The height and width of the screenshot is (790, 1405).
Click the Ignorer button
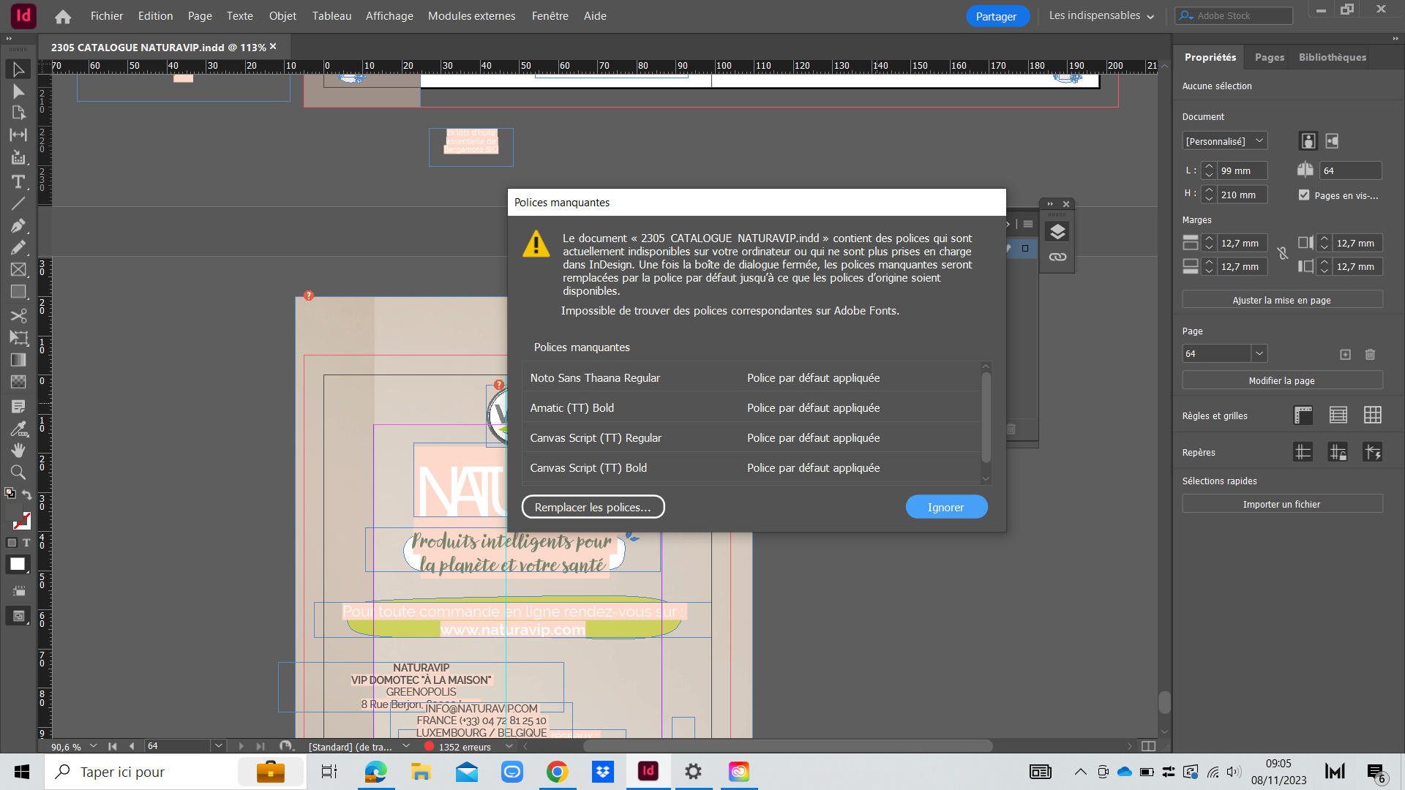coord(945,507)
